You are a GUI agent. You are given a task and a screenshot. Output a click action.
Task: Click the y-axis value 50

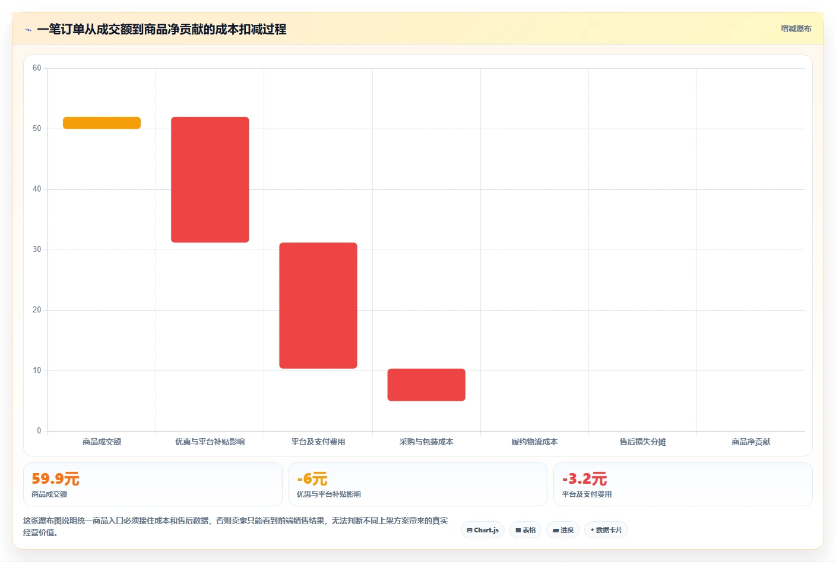[37, 129]
